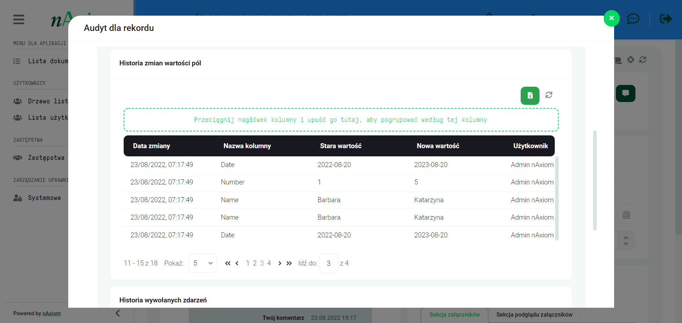Click the logout icon in top bar
The width and height of the screenshot is (682, 323).
(666, 19)
